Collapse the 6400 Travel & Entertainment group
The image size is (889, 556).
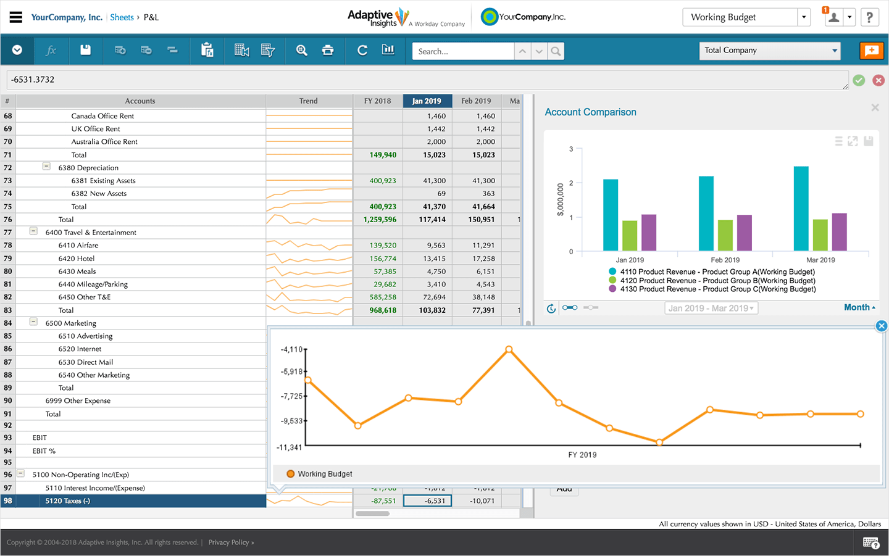33,231
